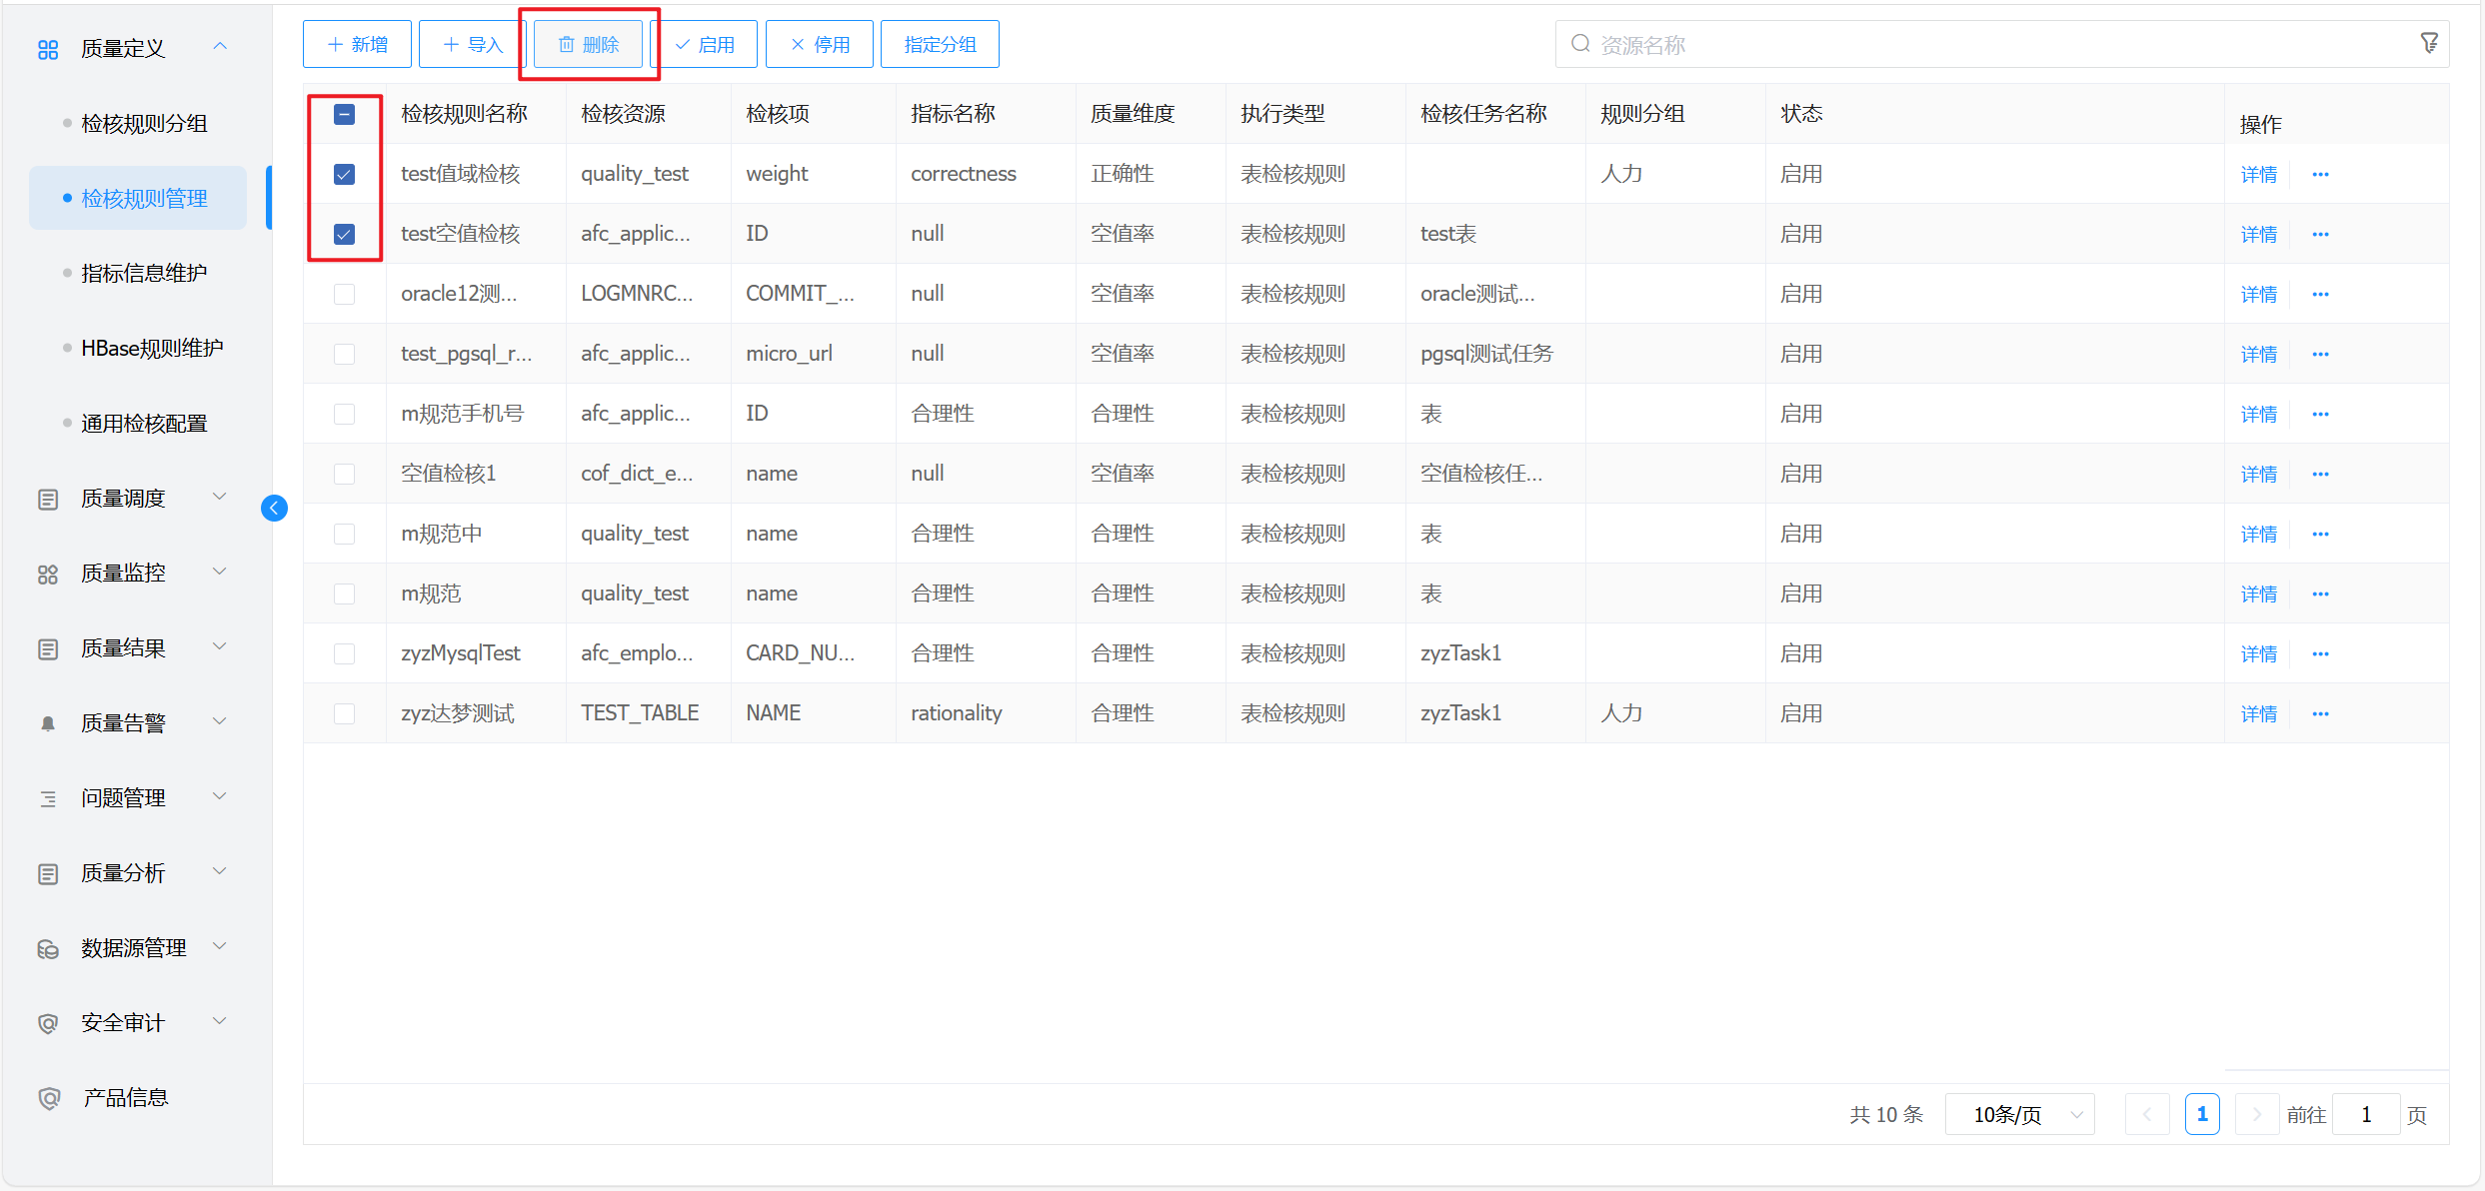Check the oracle12测 row checkbox
The image size is (2485, 1191).
[344, 294]
